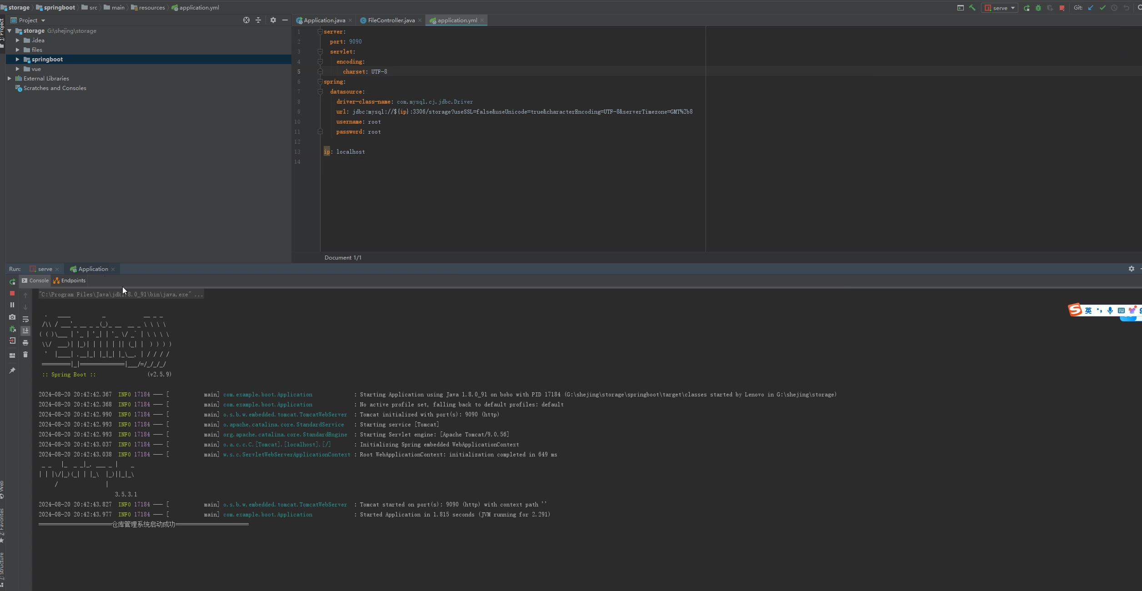Screen dimensions: 1142x591
Task: Click the camera dump threads icon
Action: [12, 317]
